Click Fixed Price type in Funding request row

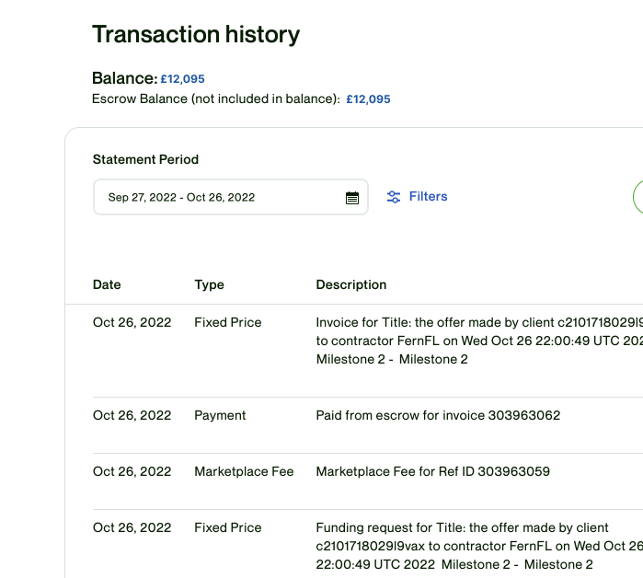227,527
